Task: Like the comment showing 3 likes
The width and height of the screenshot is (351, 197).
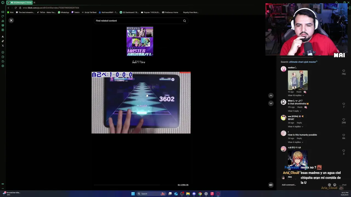Action: click(x=344, y=151)
